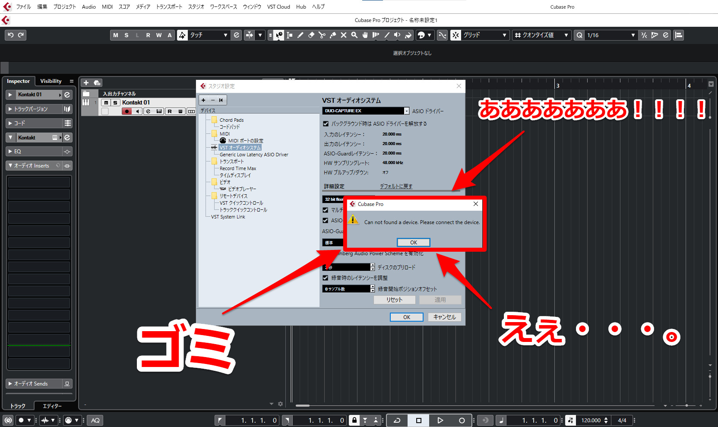Select Generic Low Latency ASIO Driver item
This screenshot has width=718, height=427.
click(254, 155)
